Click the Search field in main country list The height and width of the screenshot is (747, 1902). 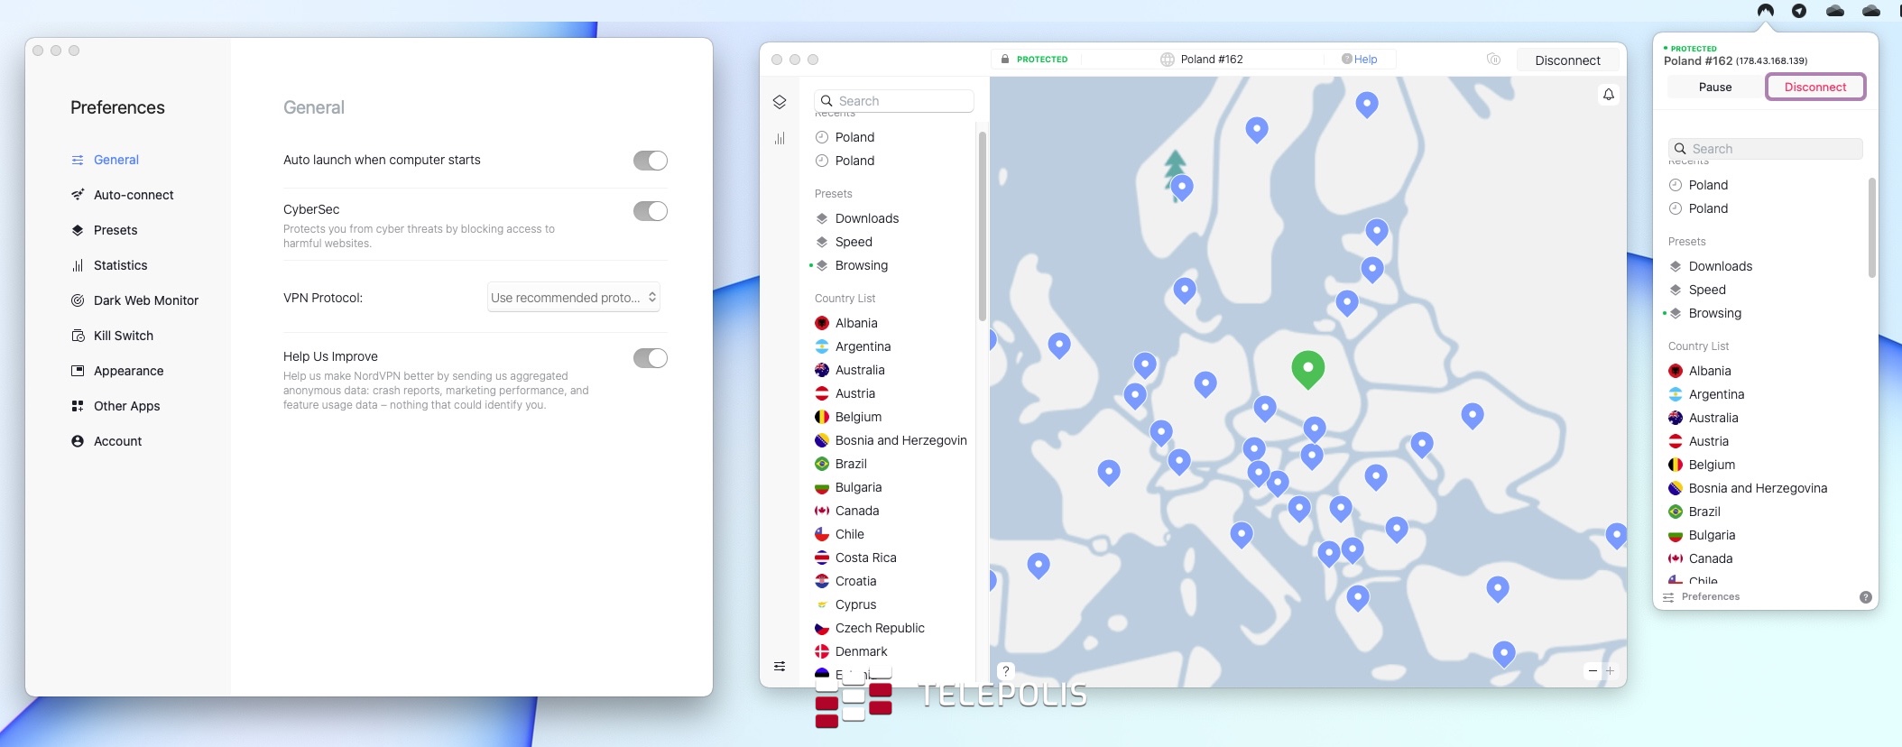click(x=893, y=101)
